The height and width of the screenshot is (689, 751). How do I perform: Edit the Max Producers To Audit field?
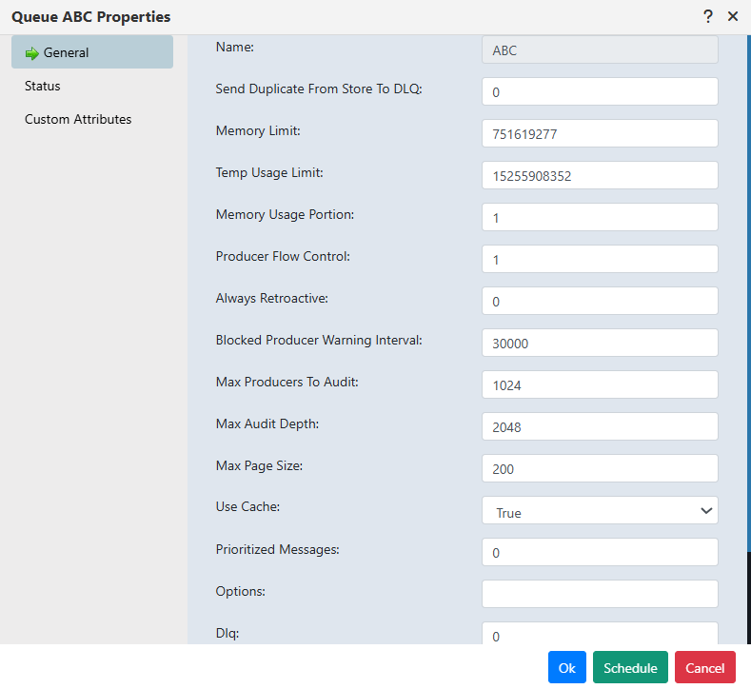(x=600, y=384)
